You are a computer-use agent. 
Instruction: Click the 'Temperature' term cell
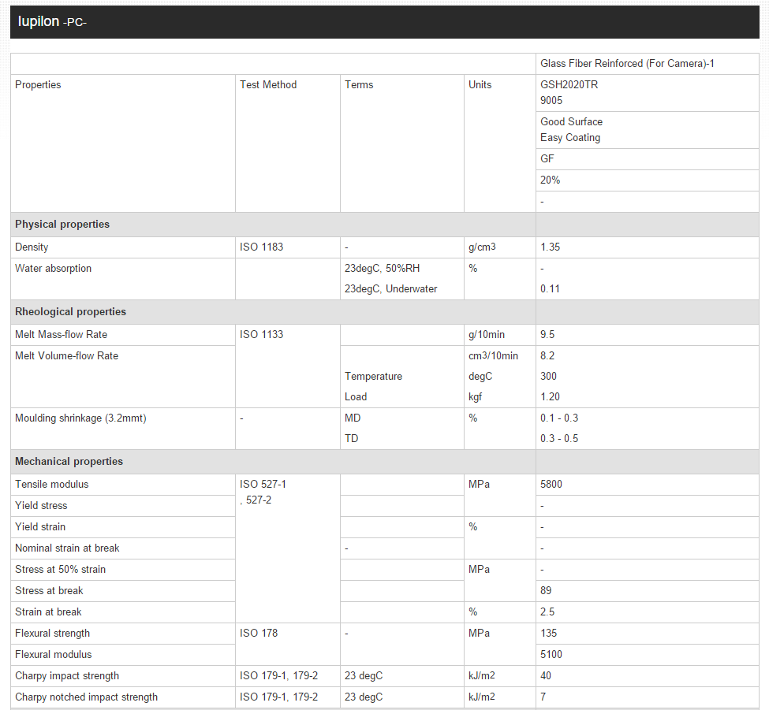click(x=373, y=377)
